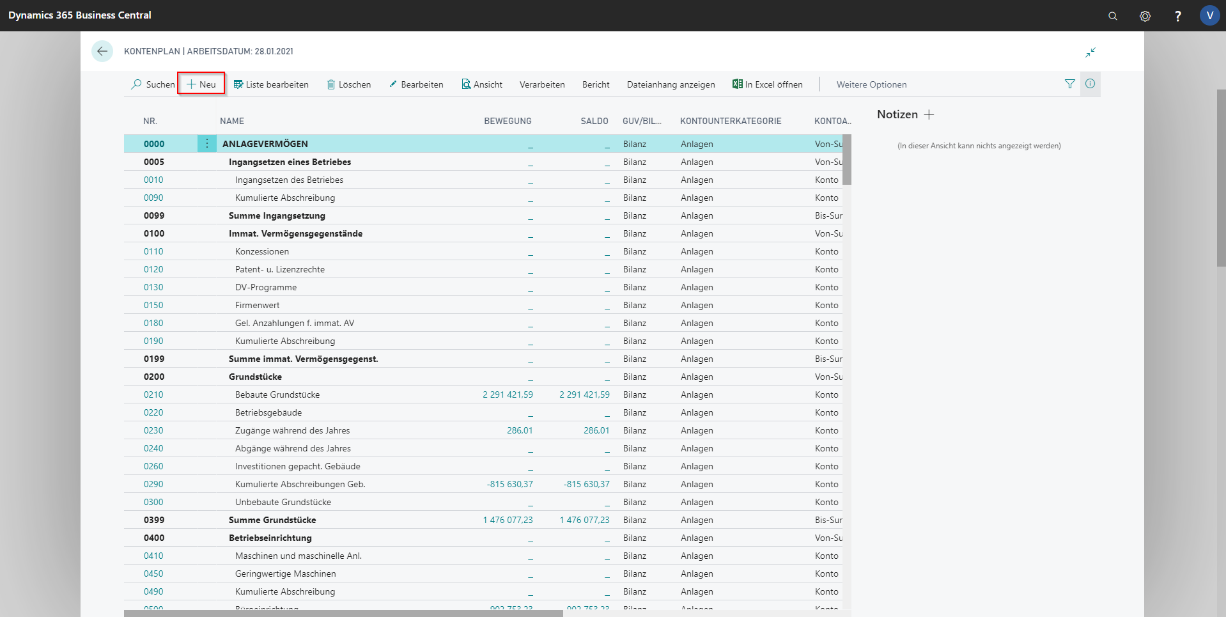Create a new account with Neu

pyautogui.click(x=201, y=84)
